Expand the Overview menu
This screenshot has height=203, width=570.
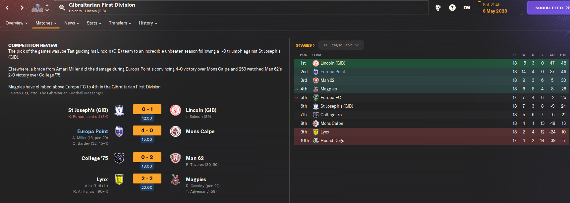pyautogui.click(x=17, y=23)
